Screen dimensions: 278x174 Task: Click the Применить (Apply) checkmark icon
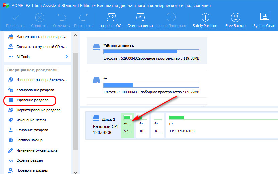16,18
